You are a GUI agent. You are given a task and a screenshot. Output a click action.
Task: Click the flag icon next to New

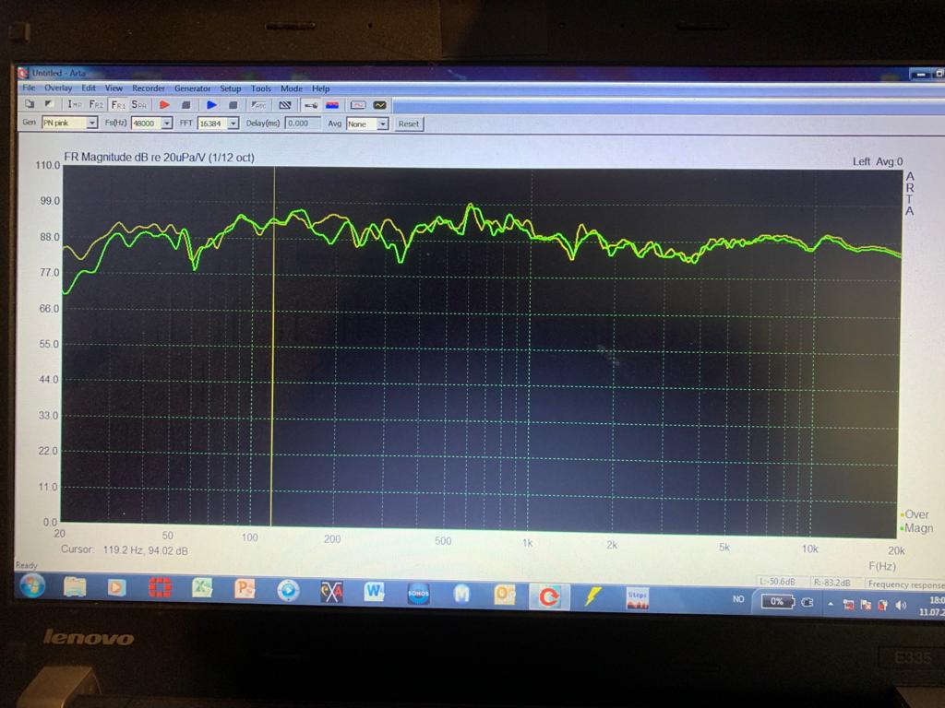click(x=50, y=104)
